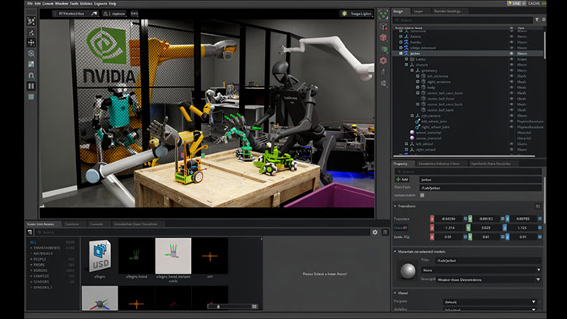Toggle the LIVE sync button
This screenshot has height=319, width=567.
click(514, 3)
